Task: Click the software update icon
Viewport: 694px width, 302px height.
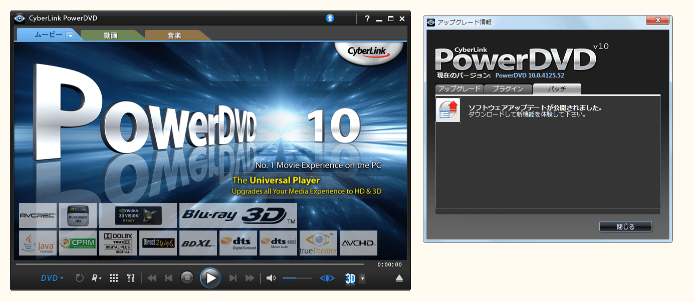Action: (x=448, y=110)
